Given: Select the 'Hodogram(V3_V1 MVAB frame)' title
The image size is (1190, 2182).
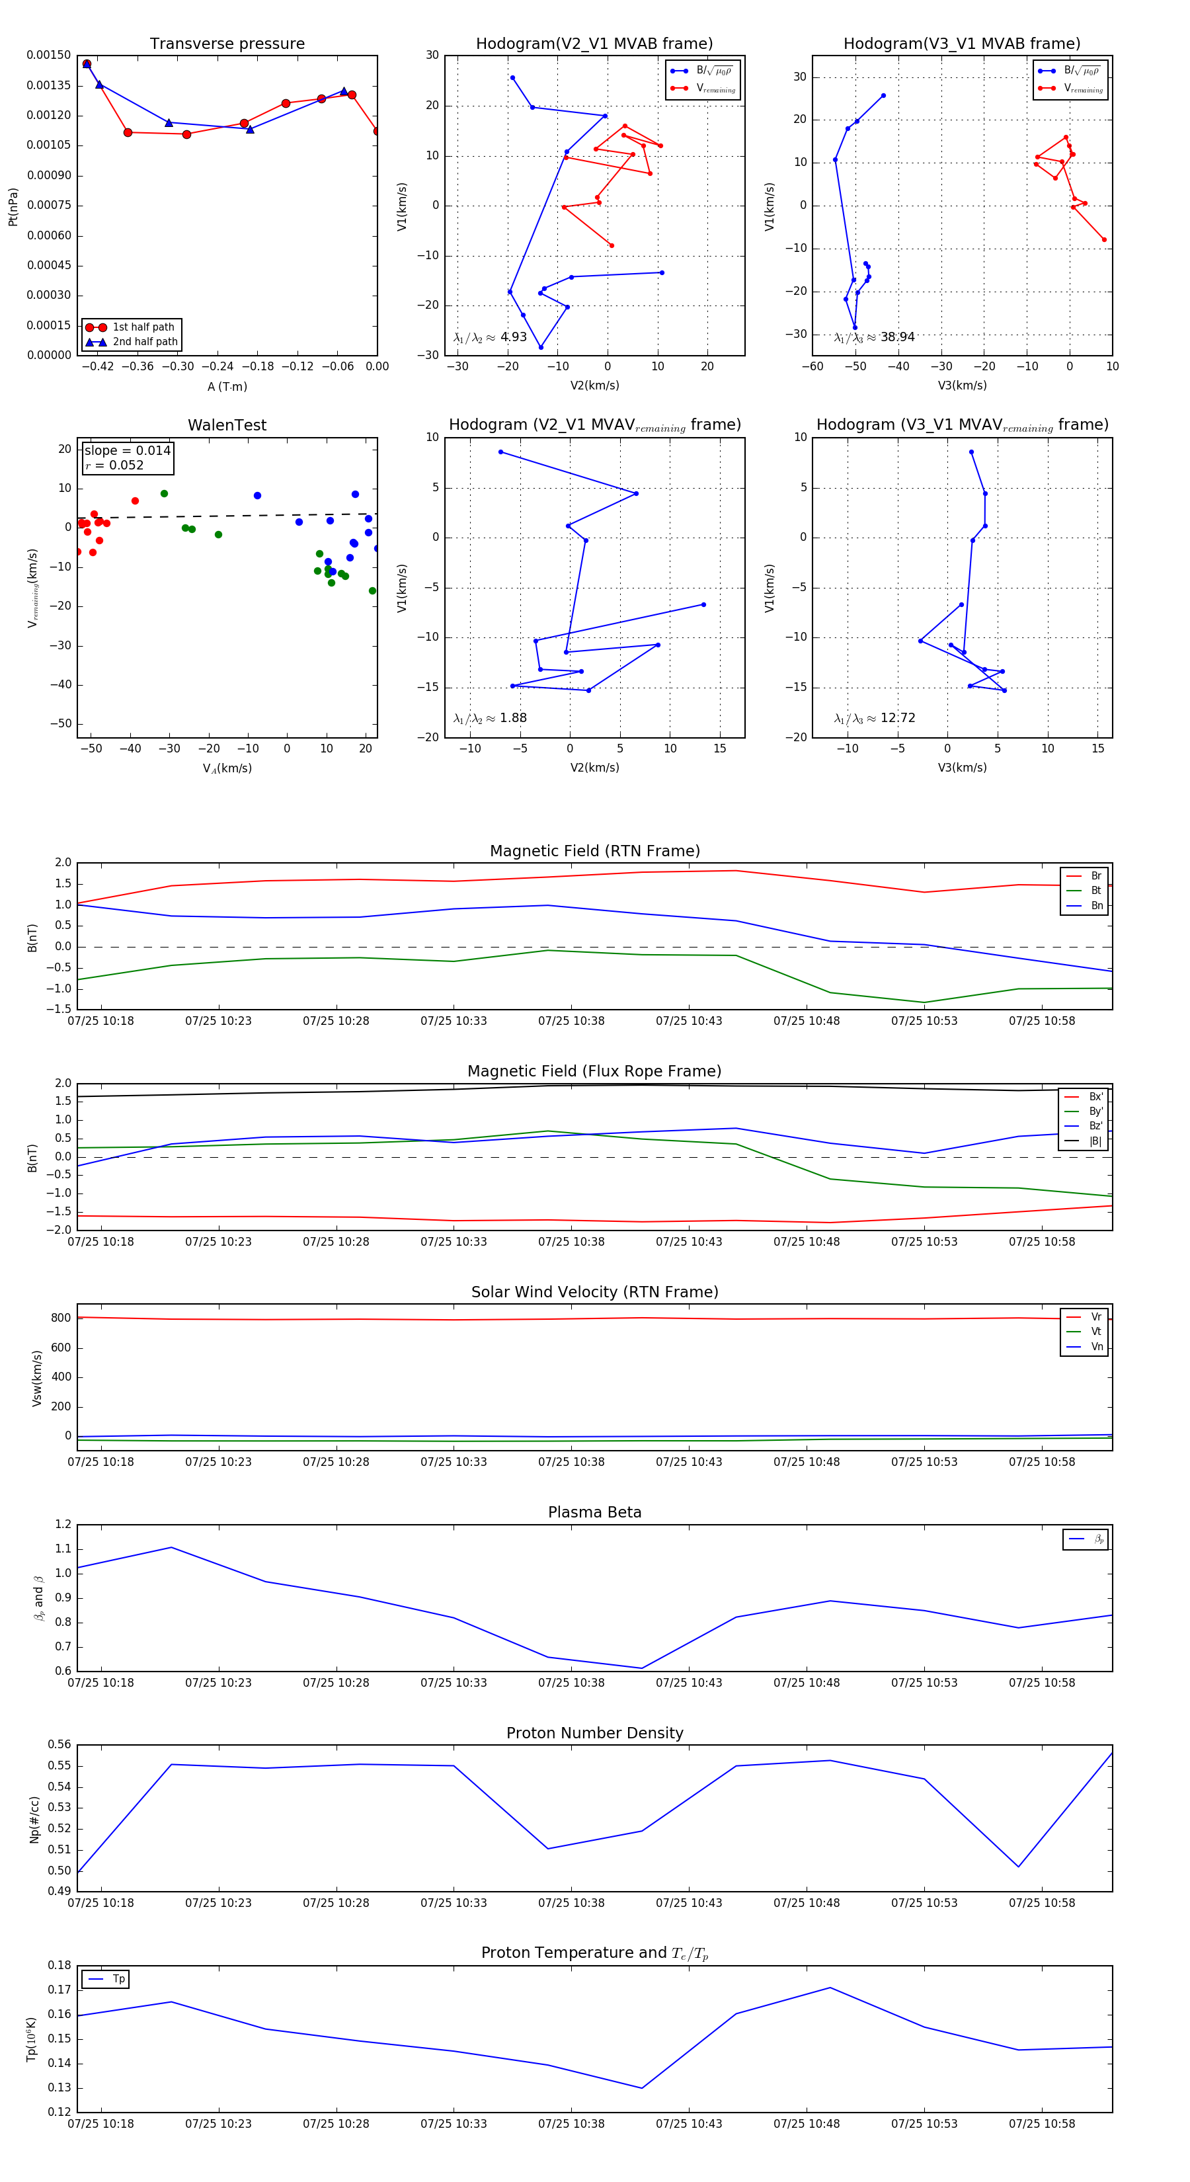Looking at the screenshot, I should click(962, 44).
